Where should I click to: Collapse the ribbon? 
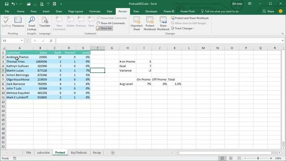[282, 34]
